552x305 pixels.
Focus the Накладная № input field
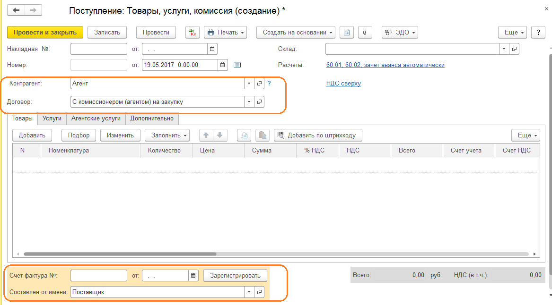click(99, 49)
